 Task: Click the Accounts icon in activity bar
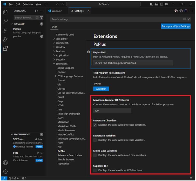pos(5,163)
